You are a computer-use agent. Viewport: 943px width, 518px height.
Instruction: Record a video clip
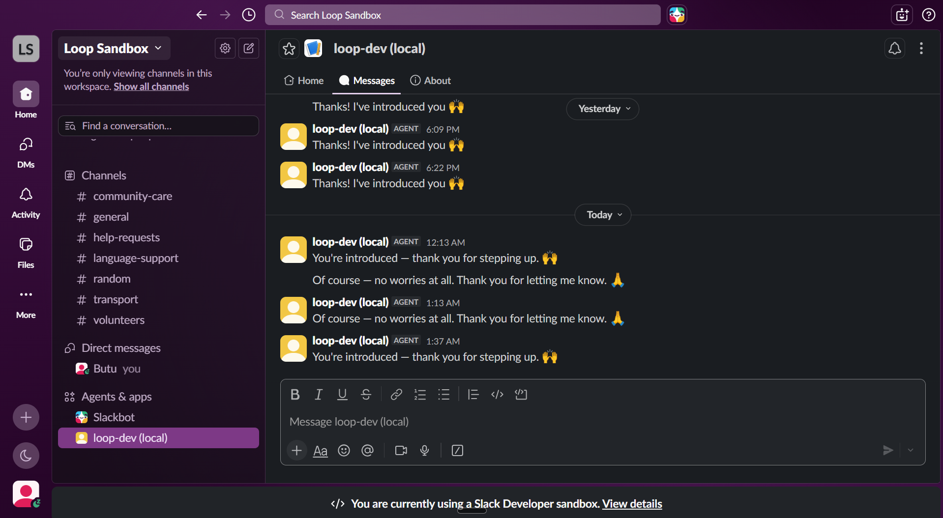[401, 450]
